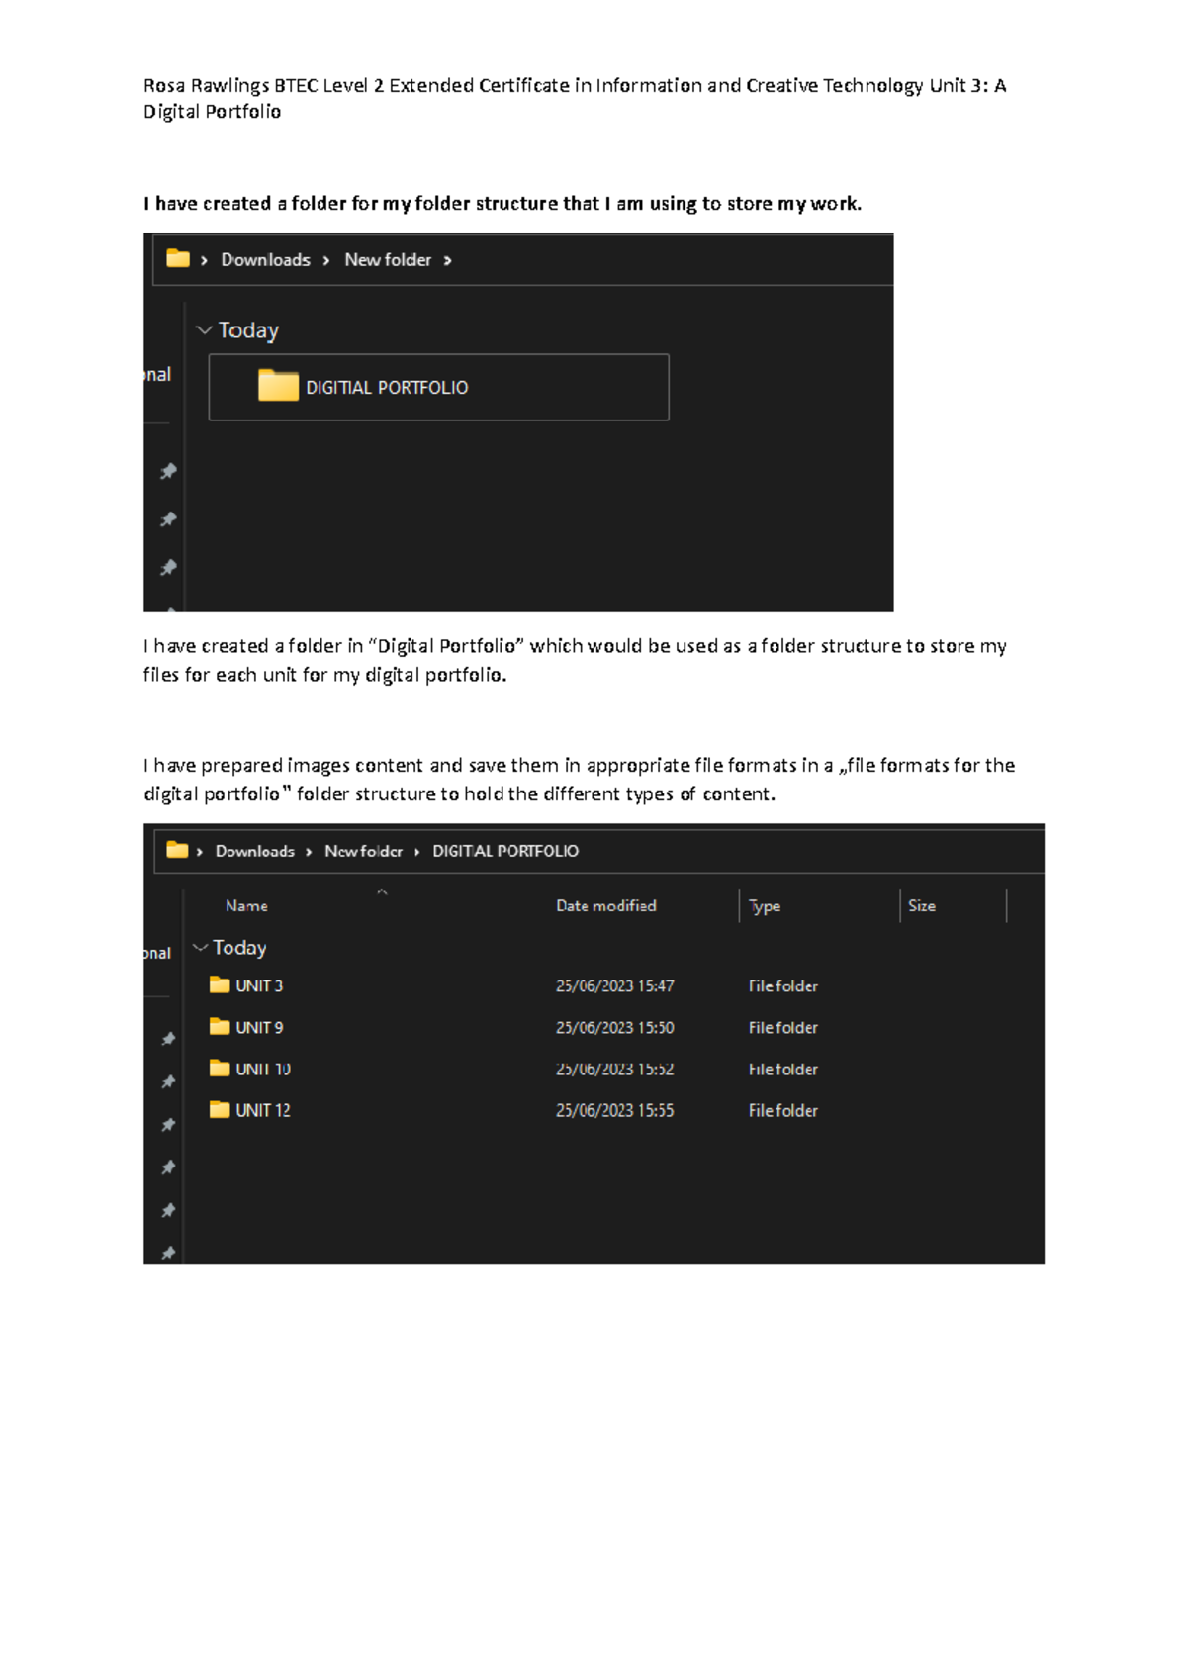Viewport: 1187px width, 1680px height.
Task: Click the UNIT 3 folder icon
Action: 220,985
